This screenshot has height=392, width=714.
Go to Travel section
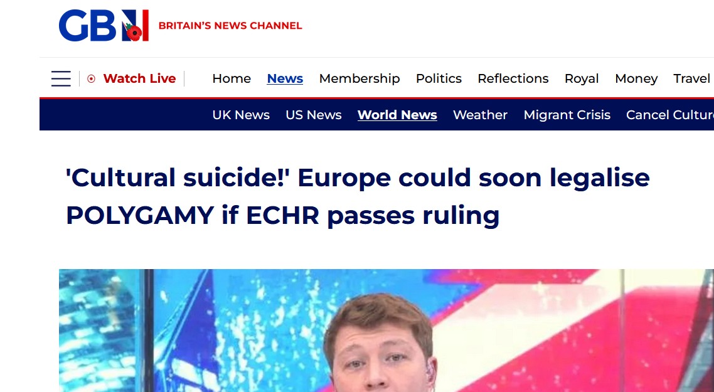click(x=693, y=79)
